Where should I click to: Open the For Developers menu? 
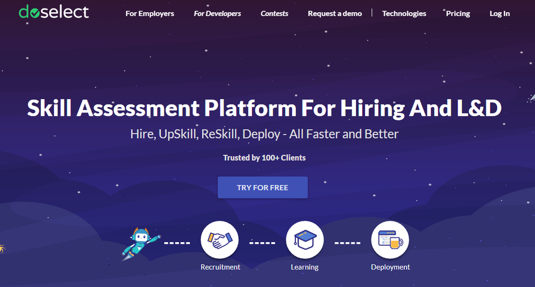coord(217,13)
